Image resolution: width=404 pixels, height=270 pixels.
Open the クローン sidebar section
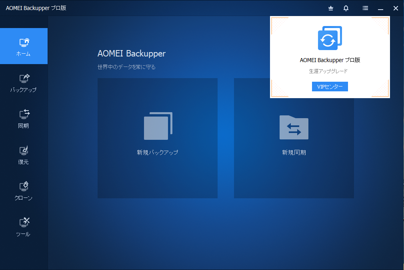(x=24, y=191)
